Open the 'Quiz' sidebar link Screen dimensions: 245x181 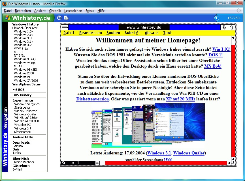click(16, 149)
